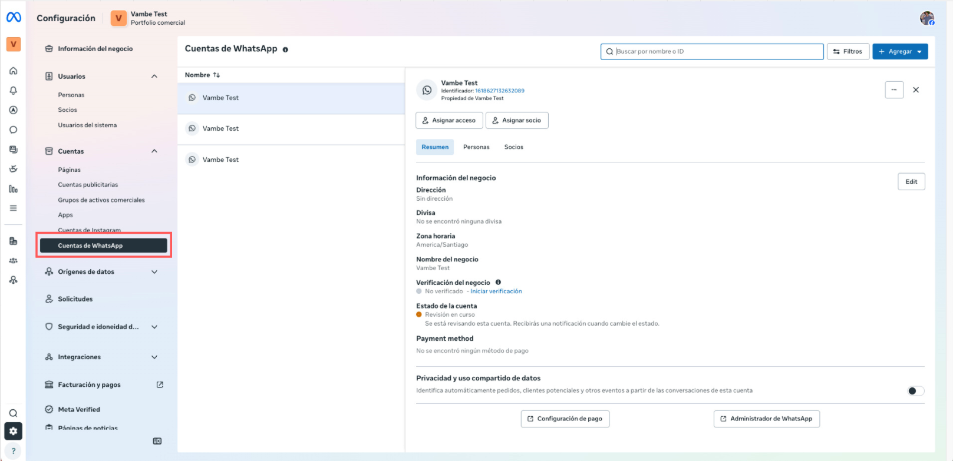Click the settings gear icon

coord(13,431)
